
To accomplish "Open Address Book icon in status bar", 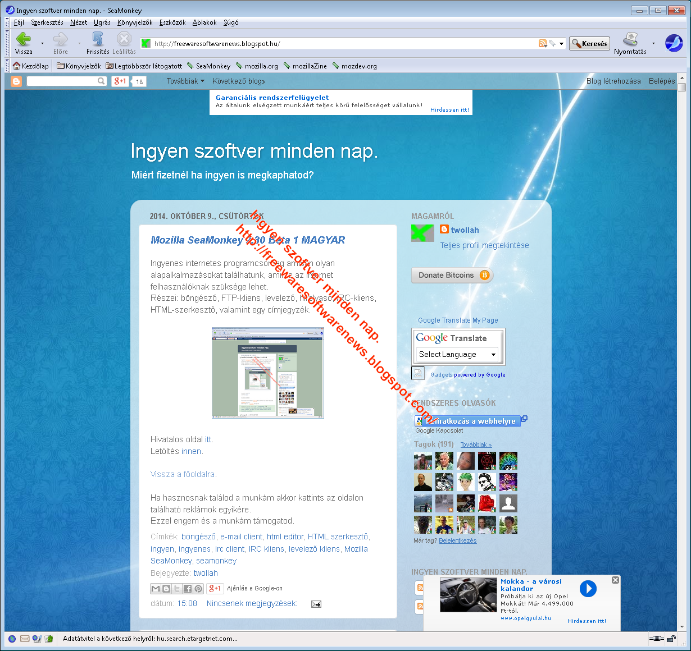I will [49, 639].
